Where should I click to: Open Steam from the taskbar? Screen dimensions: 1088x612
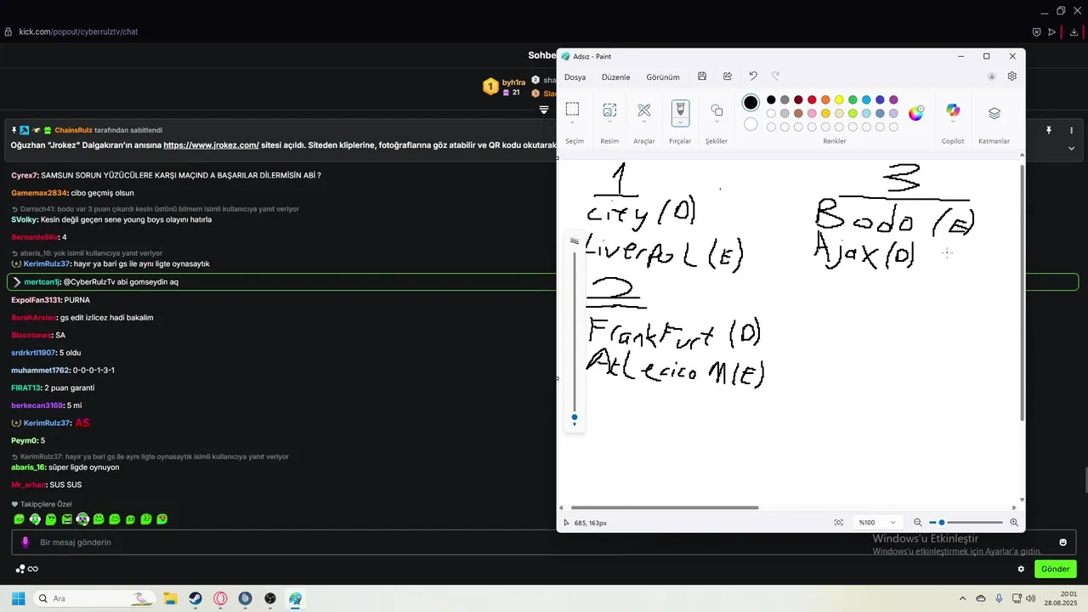[x=195, y=598]
